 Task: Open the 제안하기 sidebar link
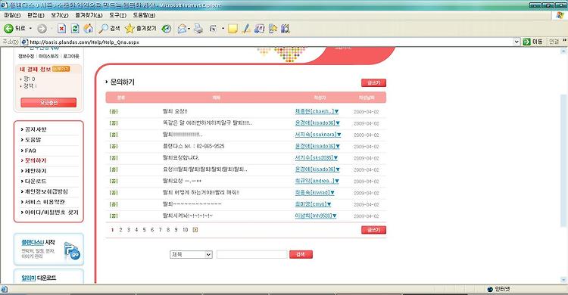pos(35,170)
